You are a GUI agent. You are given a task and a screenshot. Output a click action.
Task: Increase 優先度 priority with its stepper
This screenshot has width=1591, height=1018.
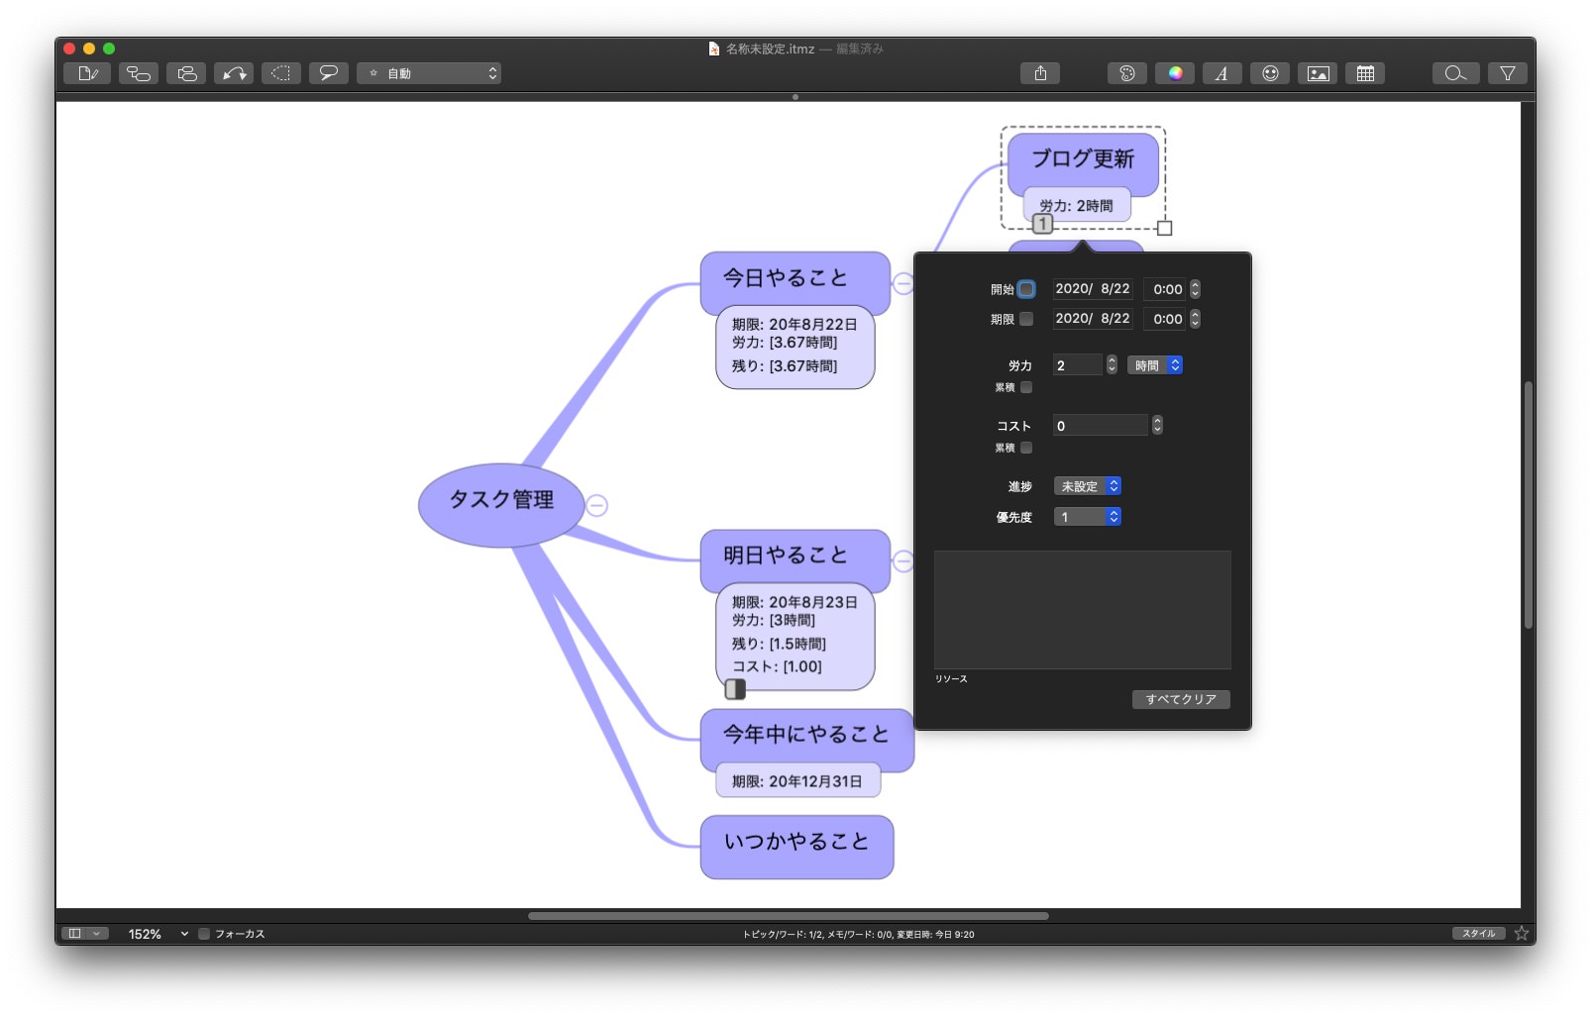pyautogui.click(x=1114, y=512)
